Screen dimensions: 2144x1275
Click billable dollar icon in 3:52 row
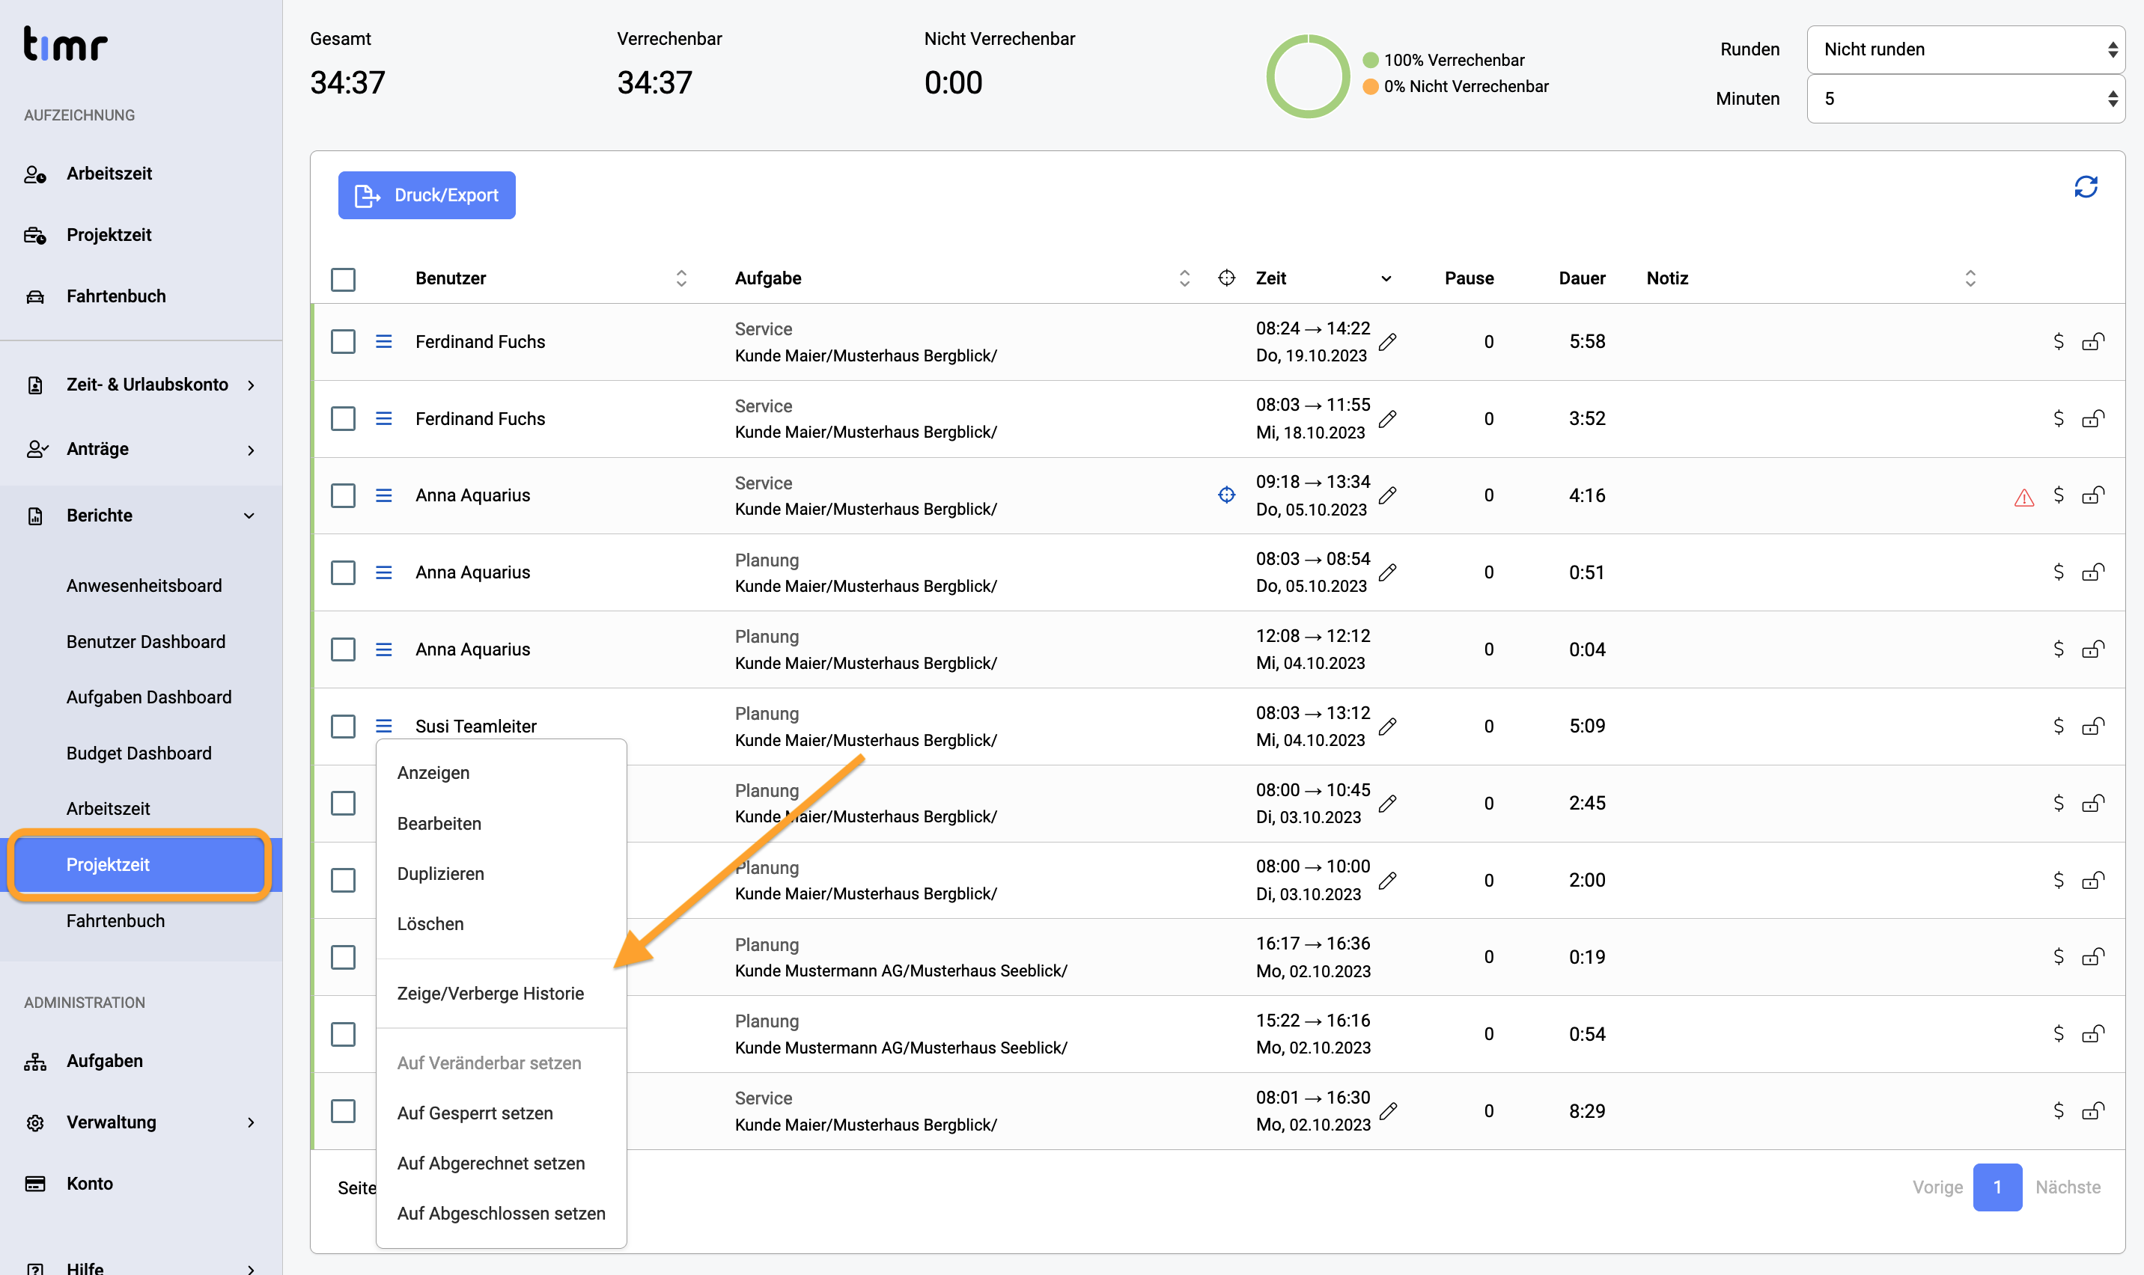coord(2058,418)
